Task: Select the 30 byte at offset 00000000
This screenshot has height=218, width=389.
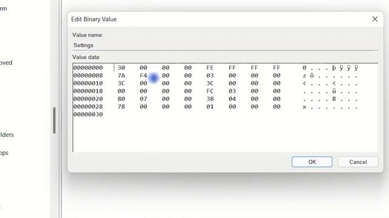Action: [121, 68]
